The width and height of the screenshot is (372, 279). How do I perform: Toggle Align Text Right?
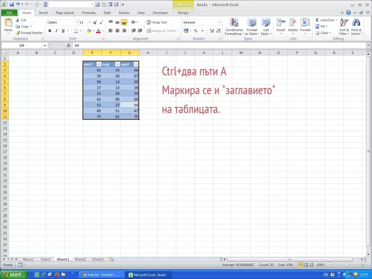click(x=124, y=31)
